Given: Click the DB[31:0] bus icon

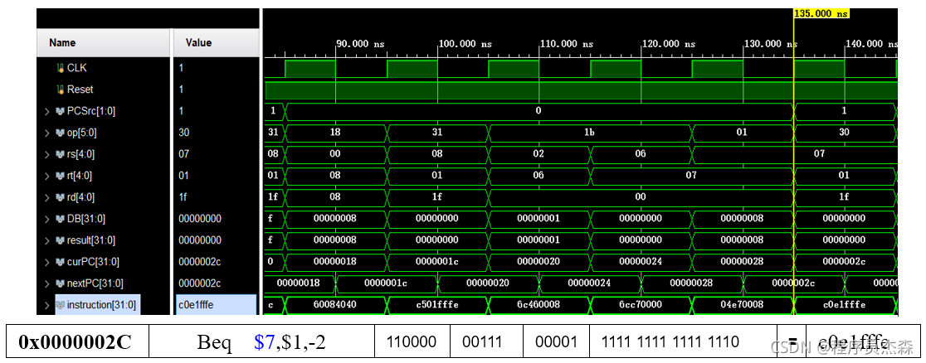Looking at the screenshot, I should (60, 219).
